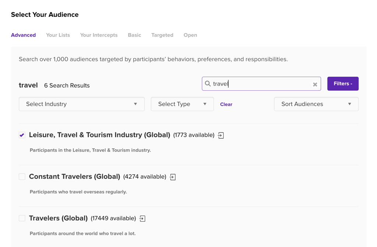The width and height of the screenshot is (377, 247).
Task: Open the Sort Audiences dropdown
Action: coord(316,104)
